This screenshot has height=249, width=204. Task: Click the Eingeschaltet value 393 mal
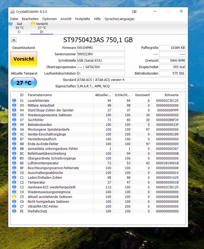tap(172, 67)
